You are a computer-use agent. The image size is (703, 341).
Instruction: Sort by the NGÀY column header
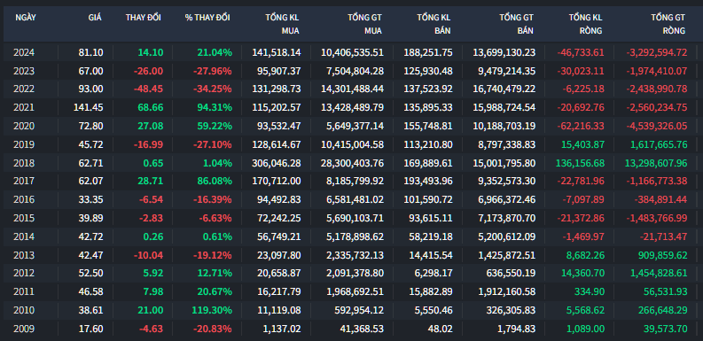tap(26, 18)
